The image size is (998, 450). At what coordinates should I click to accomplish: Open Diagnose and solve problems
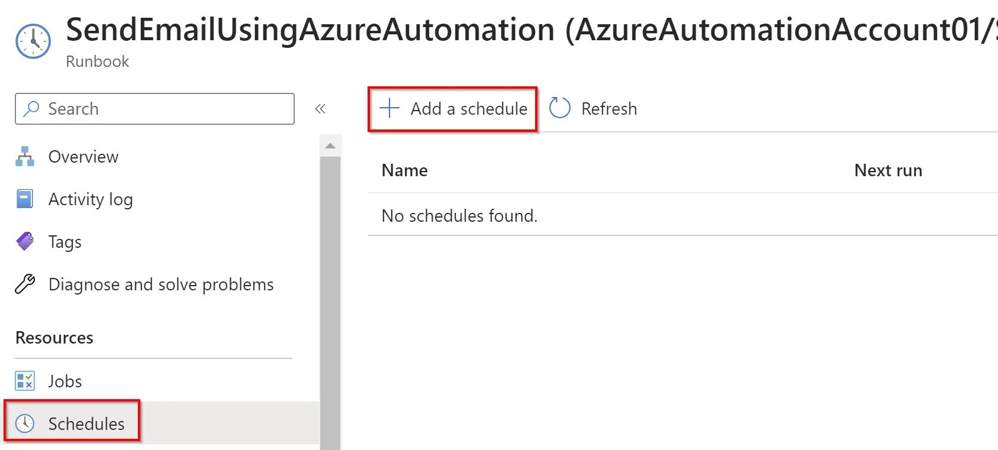tap(160, 284)
